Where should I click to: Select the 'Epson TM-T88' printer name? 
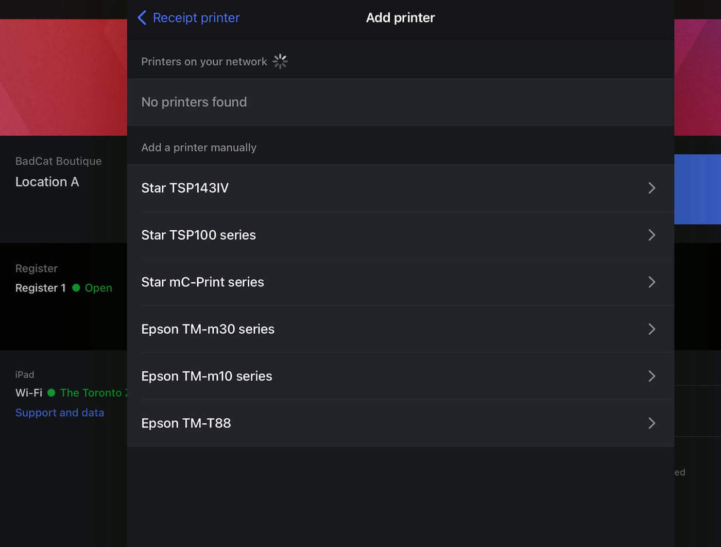coord(186,423)
